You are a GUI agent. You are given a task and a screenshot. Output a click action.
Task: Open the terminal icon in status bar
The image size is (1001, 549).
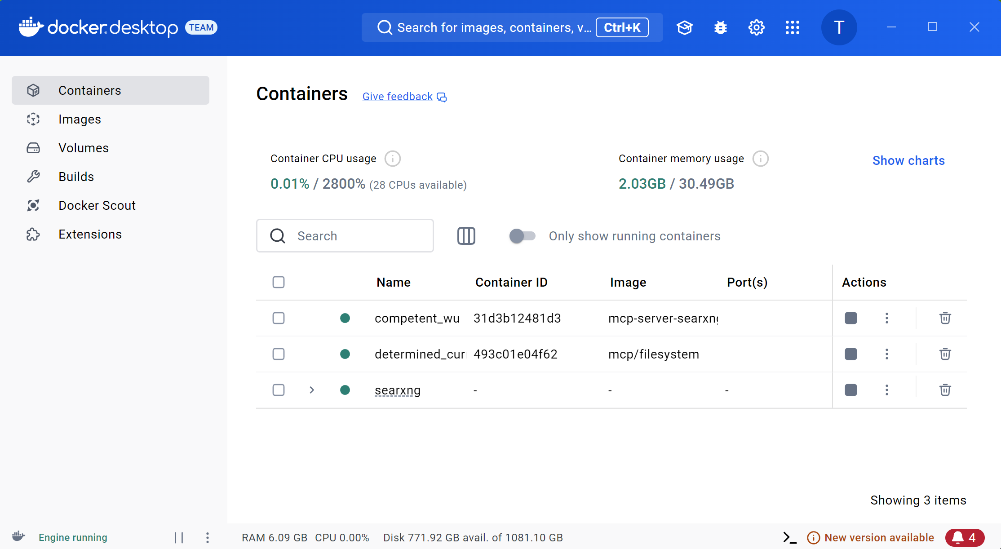pyautogui.click(x=789, y=537)
